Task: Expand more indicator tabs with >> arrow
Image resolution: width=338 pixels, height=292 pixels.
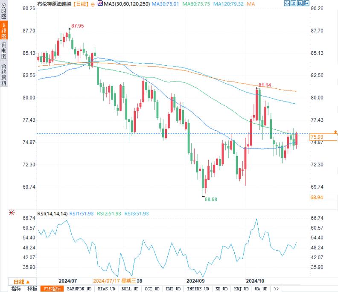Action: 276,289
